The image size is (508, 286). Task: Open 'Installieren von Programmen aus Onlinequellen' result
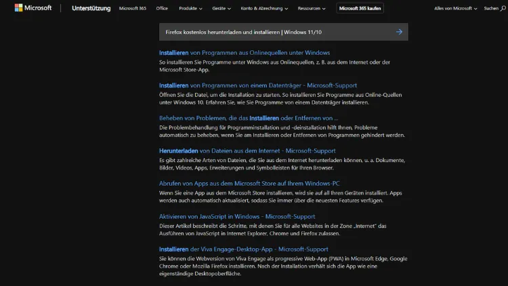245,53
